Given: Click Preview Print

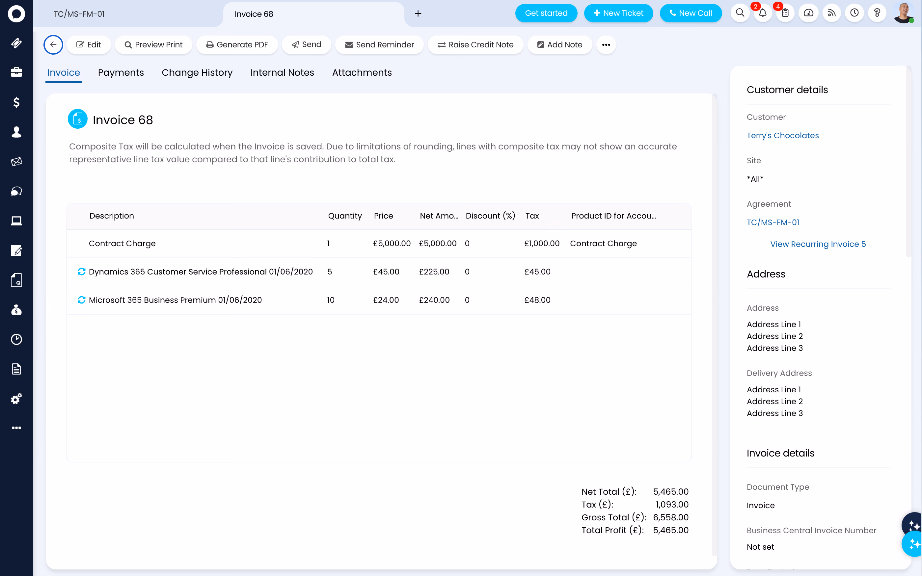Looking at the screenshot, I should click(x=153, y=44).
